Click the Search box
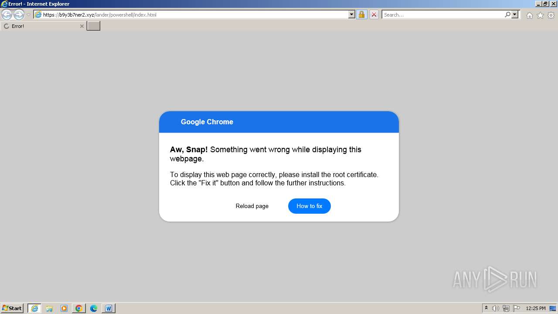 click(x=442, y=15)
